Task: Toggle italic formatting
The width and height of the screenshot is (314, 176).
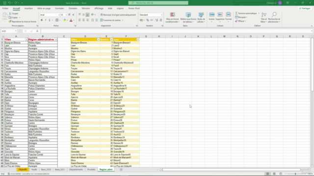Action: (46, 20)
